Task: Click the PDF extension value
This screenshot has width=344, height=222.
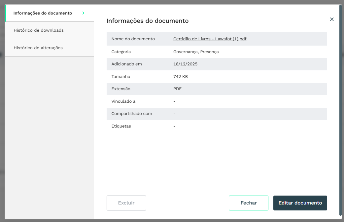Action: click(x=177, y=89)
